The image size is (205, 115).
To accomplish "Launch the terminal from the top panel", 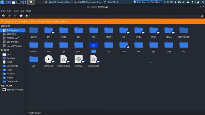I will pos(18,2).
